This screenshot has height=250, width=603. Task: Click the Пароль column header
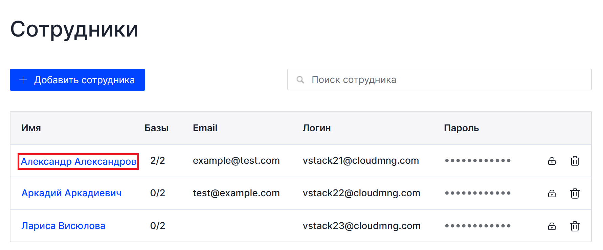[x=461, y=128]
